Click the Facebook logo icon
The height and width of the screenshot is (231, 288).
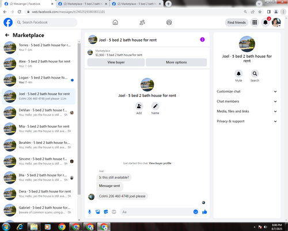pyautogui.click(x=8, y=23)
